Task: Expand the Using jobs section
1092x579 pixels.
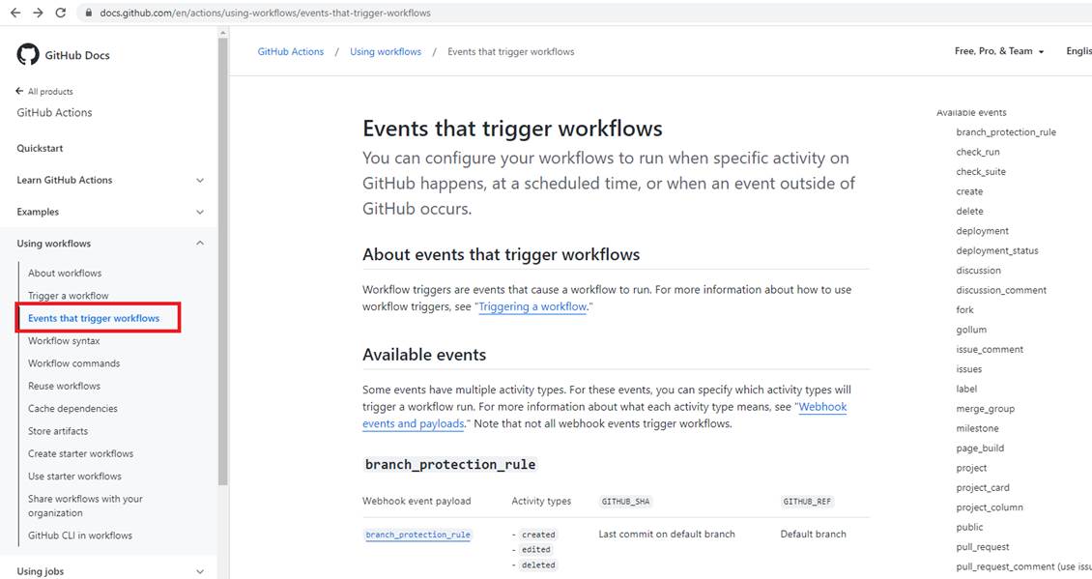Action: point(200,571)
